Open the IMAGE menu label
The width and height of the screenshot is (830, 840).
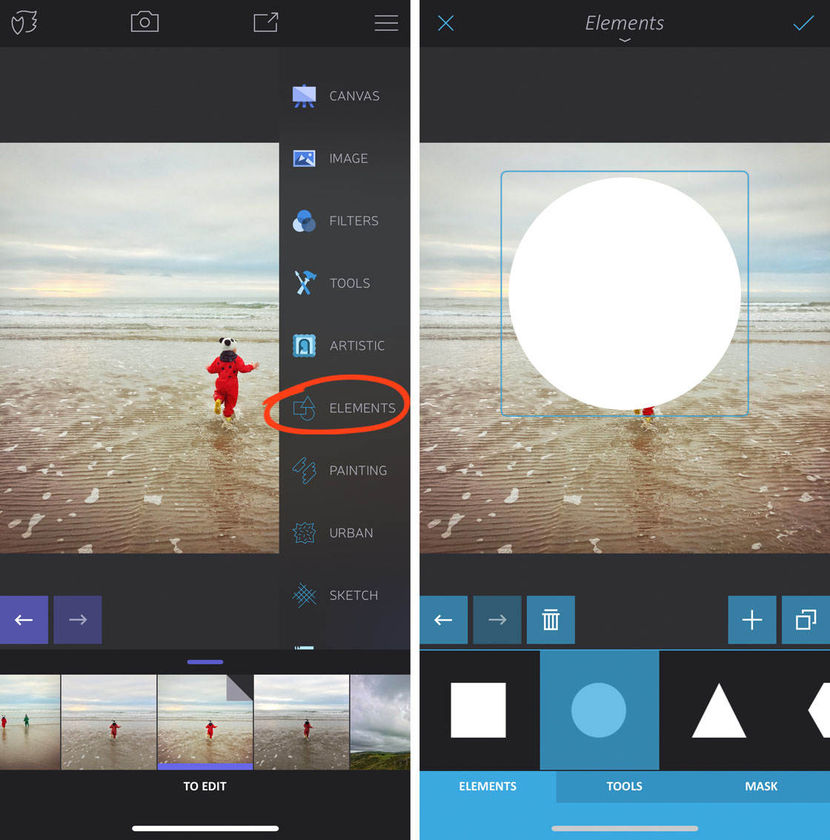point(348,159)
